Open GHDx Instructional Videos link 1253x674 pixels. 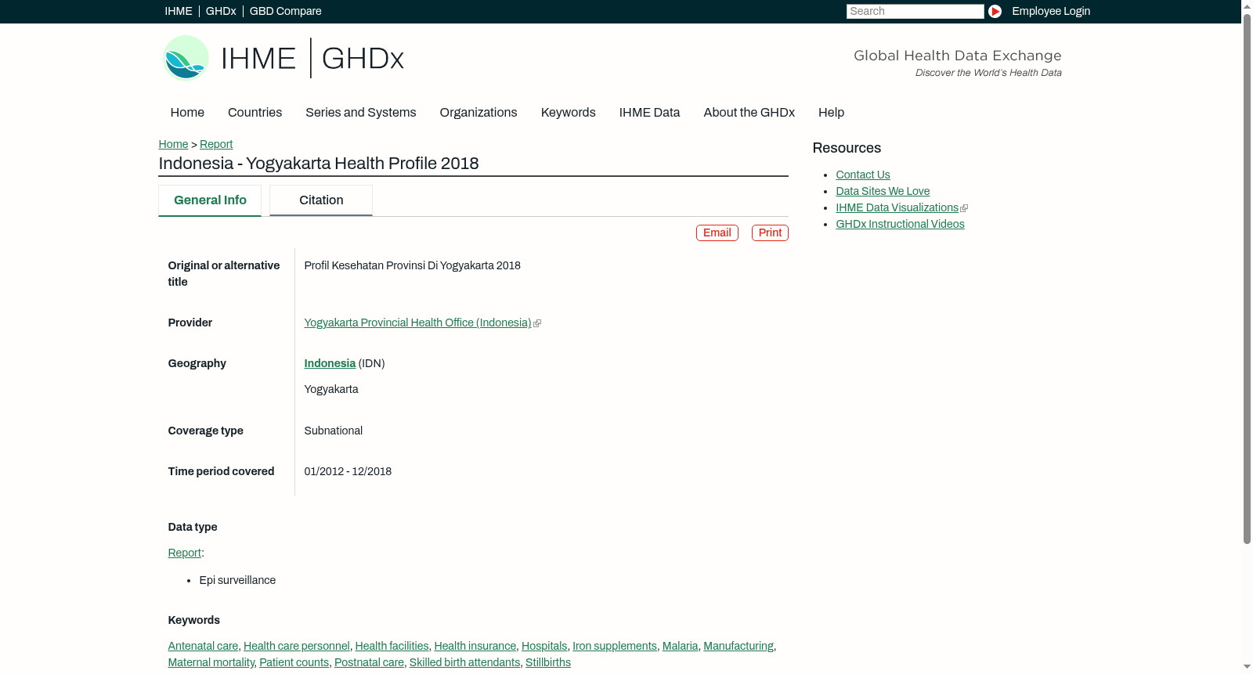pyautogui.click(x=900, y=224)
